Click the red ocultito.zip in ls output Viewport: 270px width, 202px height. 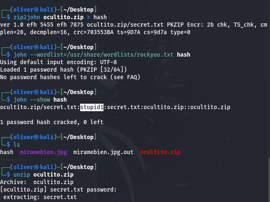161,152
